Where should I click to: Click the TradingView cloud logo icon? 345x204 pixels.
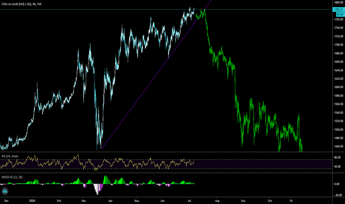pyautogui.click(x=5, y=191)
